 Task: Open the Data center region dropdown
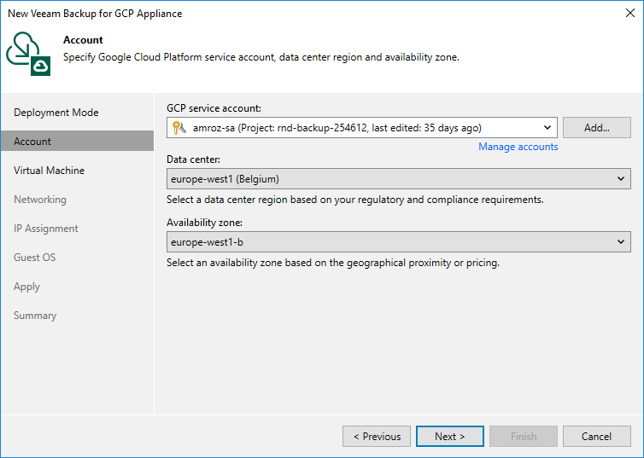621,179
